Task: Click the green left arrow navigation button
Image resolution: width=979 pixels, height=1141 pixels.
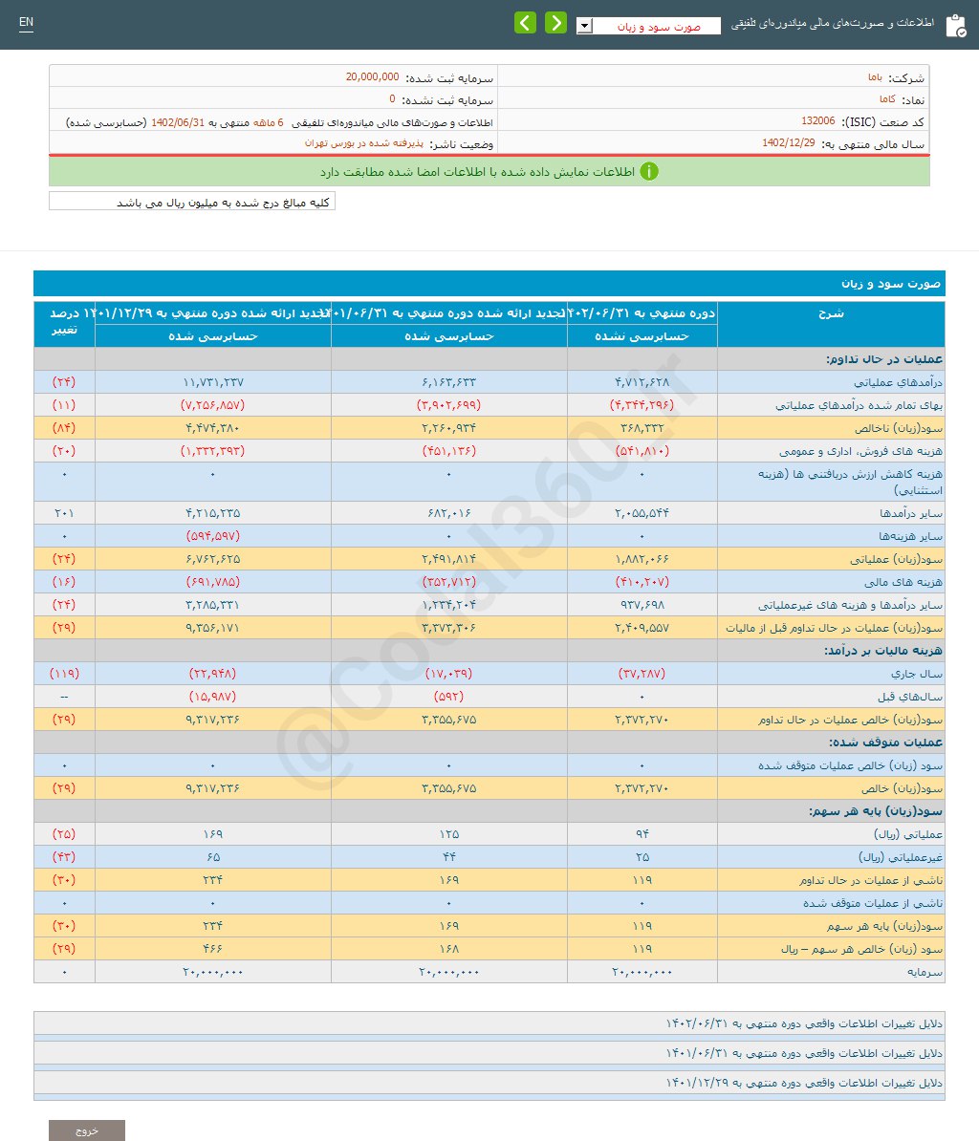Action: pos(525,21)
